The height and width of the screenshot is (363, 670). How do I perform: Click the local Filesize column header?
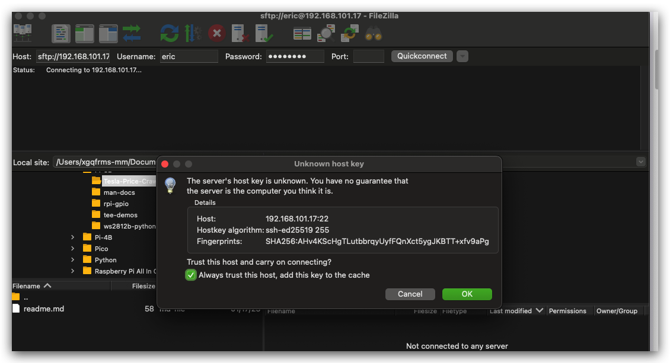(134, 286)
